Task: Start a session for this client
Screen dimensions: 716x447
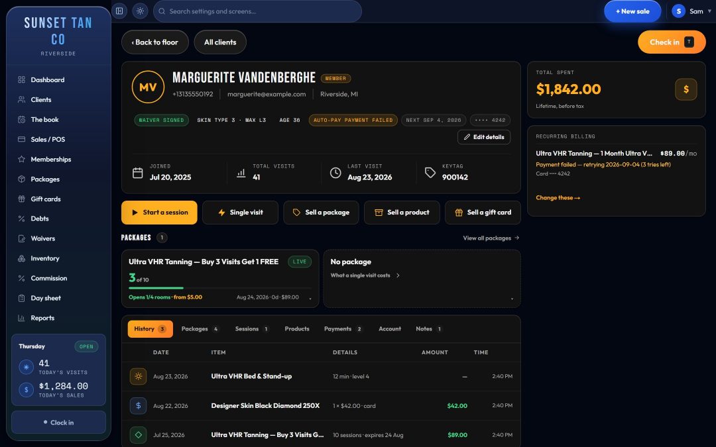Action: point(159,213)
